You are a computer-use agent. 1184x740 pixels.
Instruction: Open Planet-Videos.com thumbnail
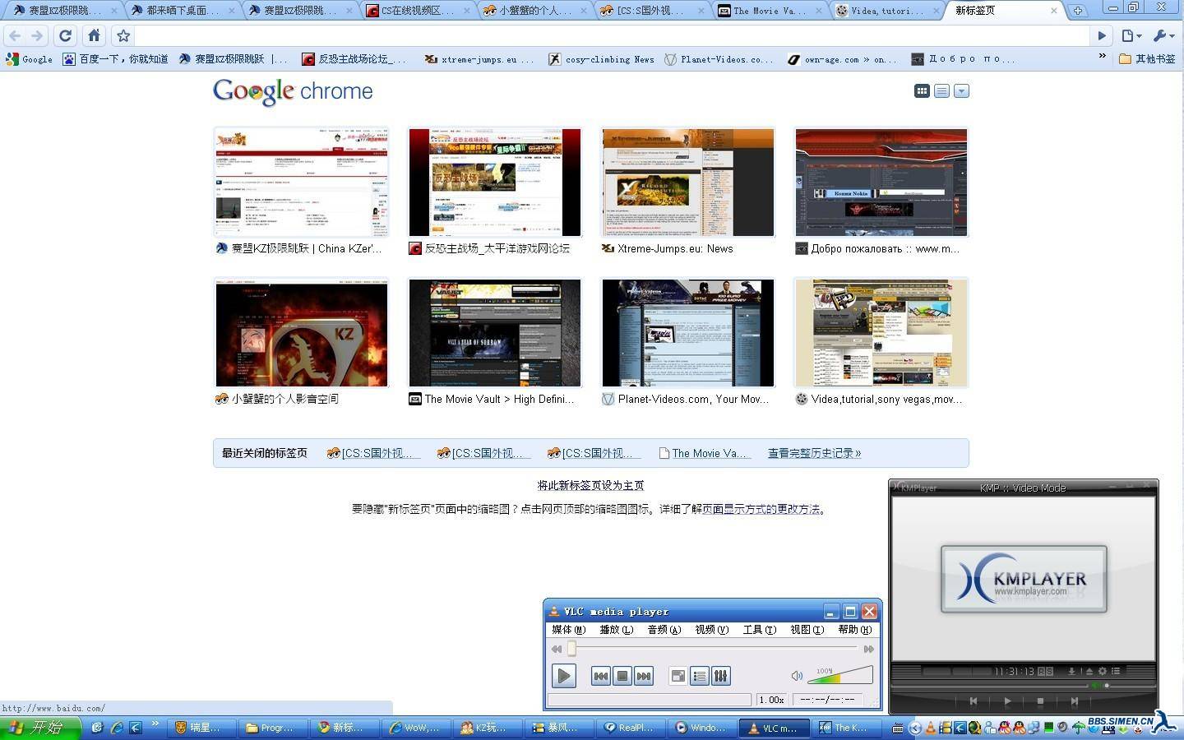pos(688,333)
